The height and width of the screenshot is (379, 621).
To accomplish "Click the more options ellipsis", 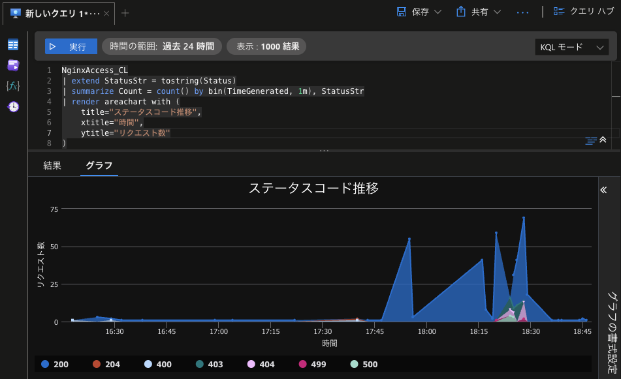I will pos(522,12).
